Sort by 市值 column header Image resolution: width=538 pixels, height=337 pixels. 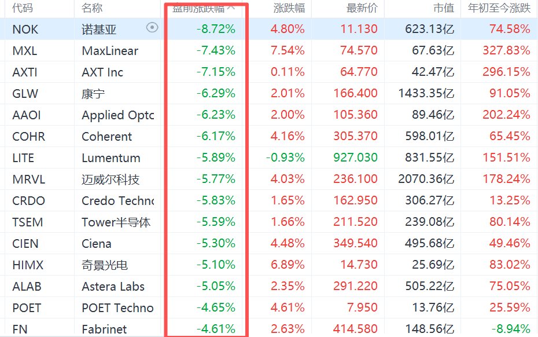coord(444,8)
